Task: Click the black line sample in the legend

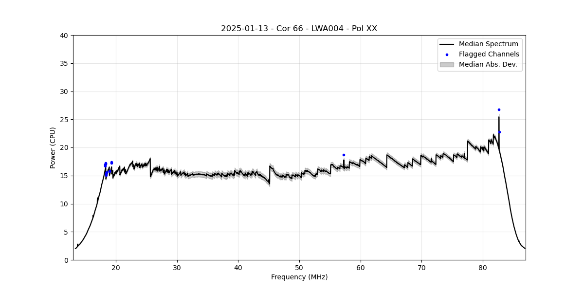Action: (447, 44)
